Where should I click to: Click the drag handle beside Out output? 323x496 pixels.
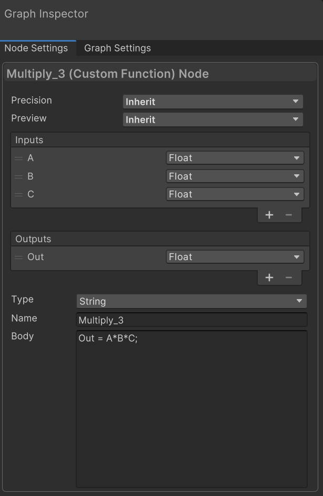pos(19,257)
